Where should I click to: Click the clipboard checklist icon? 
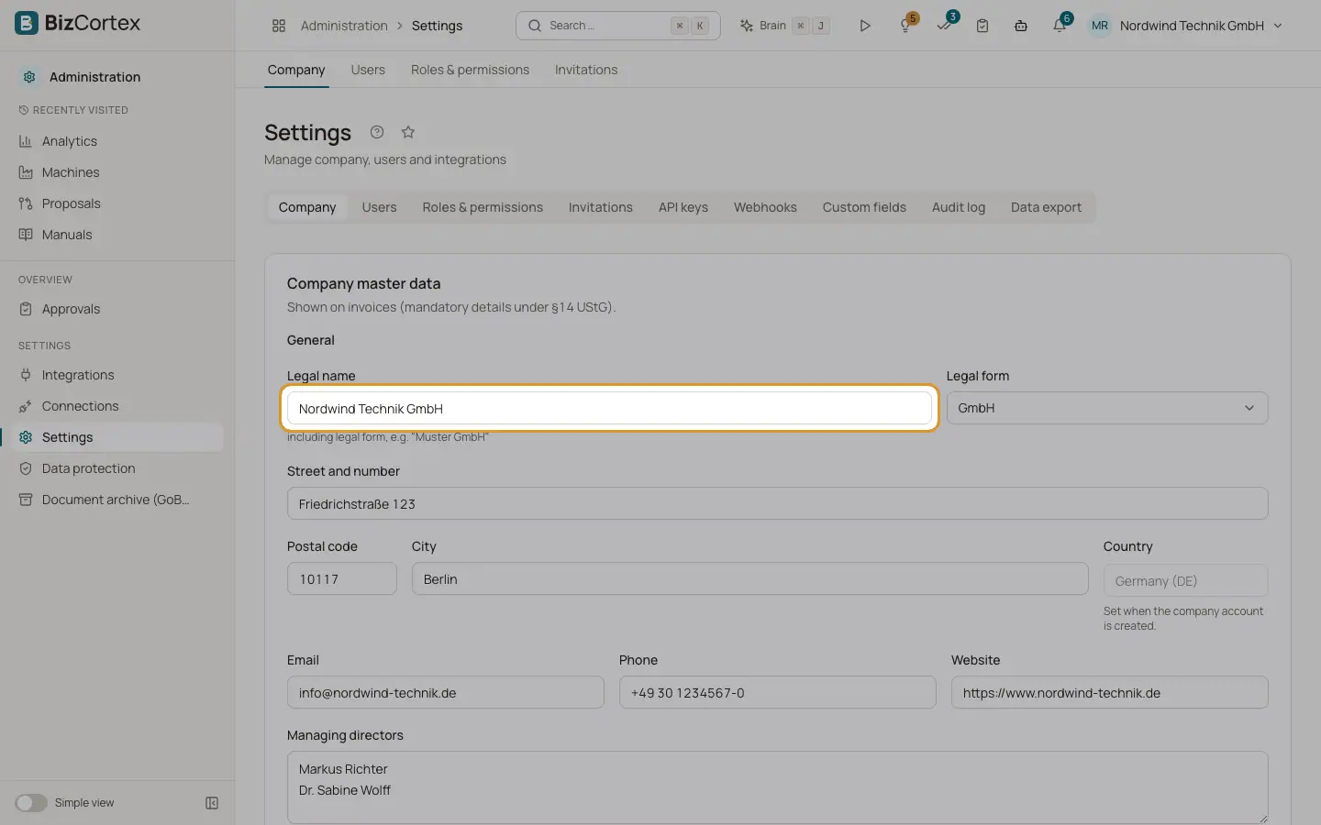(x=982, y=26)
